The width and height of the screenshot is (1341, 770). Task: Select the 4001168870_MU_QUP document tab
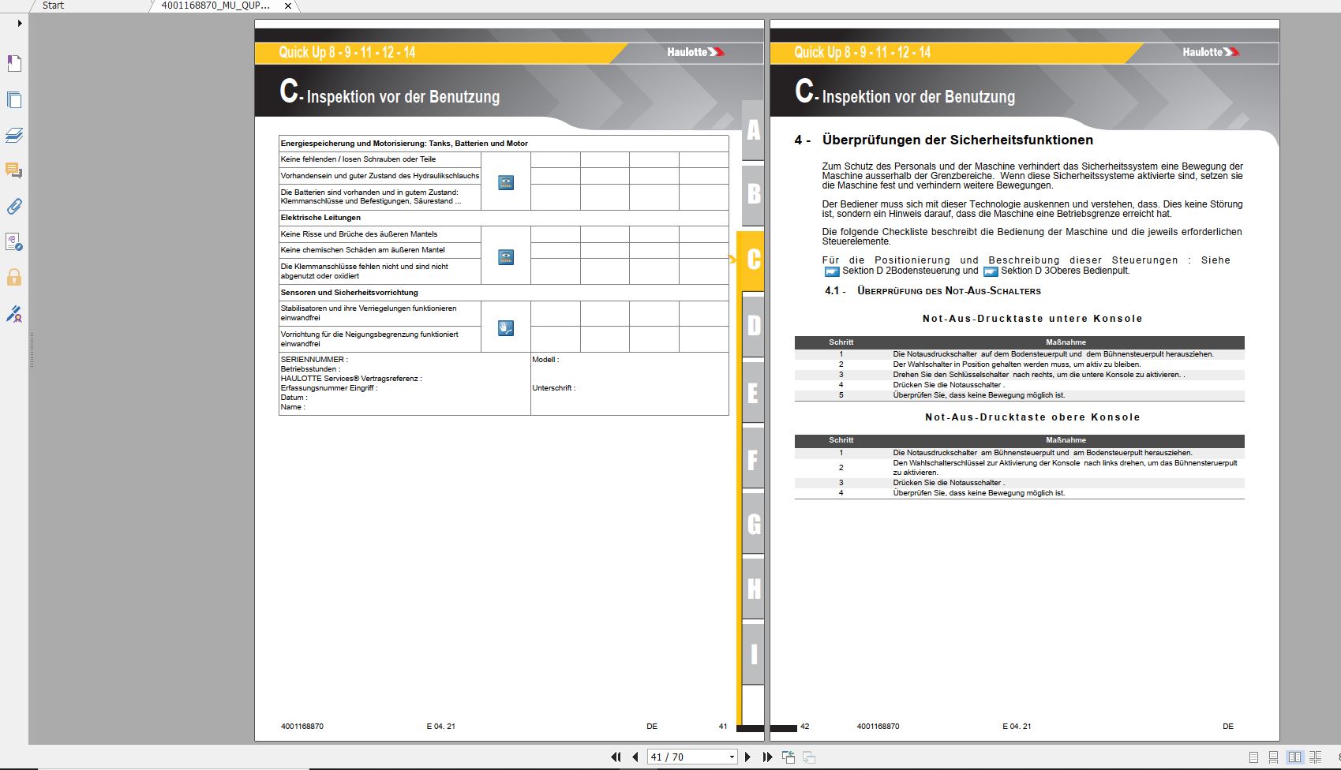(x=215, y=6)
